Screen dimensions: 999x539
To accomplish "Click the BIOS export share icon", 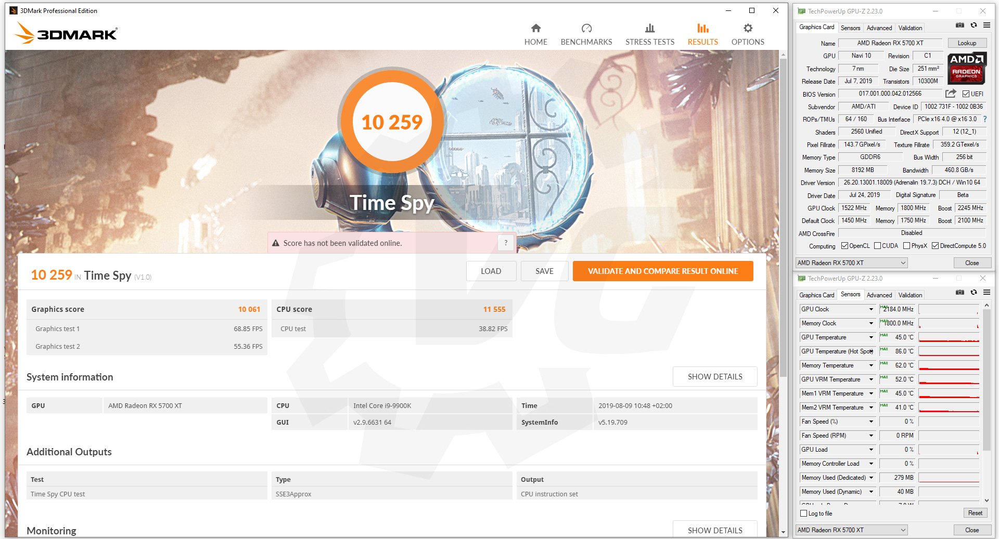I will (x=951, y=94).
